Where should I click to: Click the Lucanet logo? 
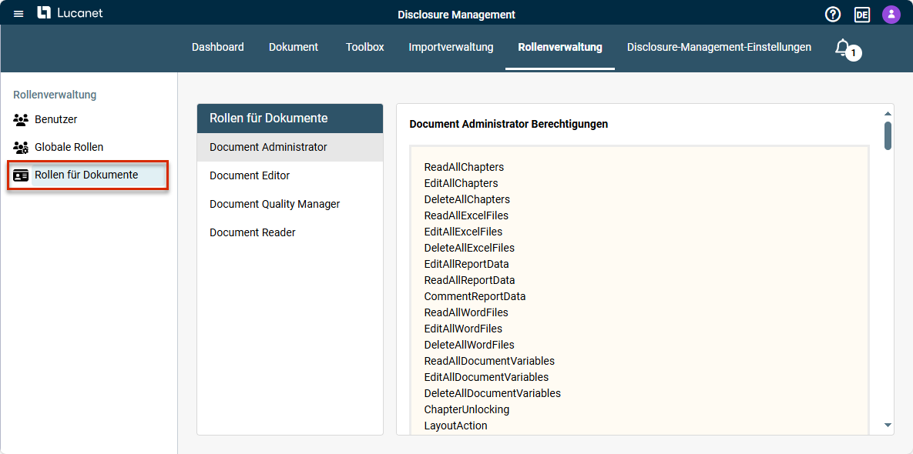tap(70, 13)
